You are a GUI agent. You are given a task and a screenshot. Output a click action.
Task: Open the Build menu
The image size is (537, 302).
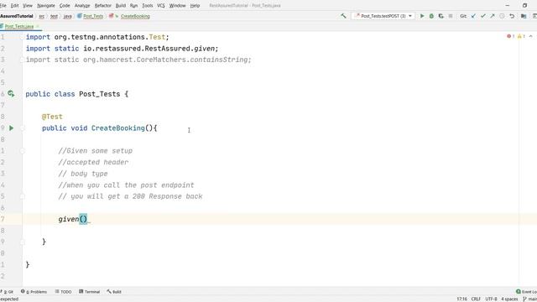pos(121,6)
